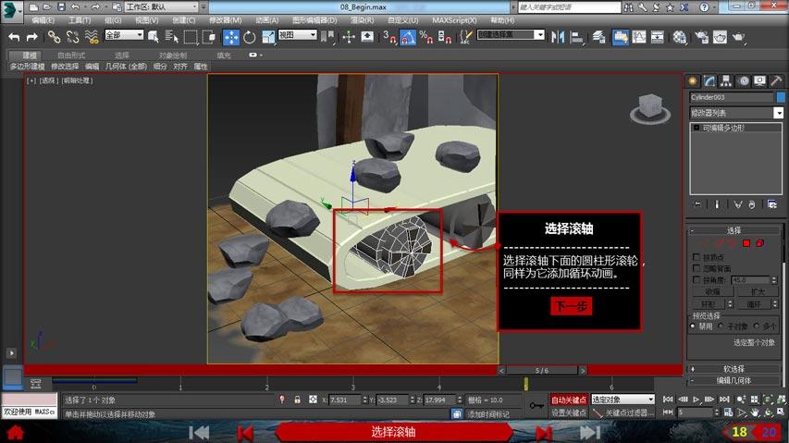Open the 选定对象 key filter dropdown
Image resolution: width=789 pixels, height=443 pixels.
coord(623,400)
